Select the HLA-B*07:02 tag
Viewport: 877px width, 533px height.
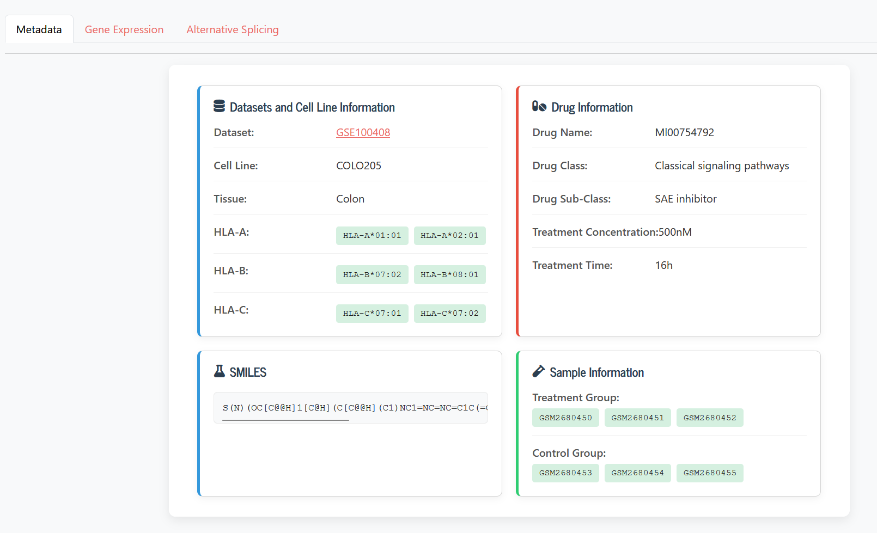coord(372,275)
